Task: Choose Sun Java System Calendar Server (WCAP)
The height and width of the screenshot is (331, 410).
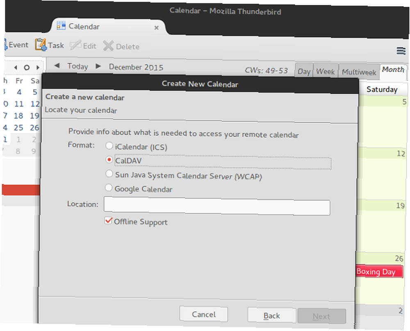Action: (x=184, y=175)
